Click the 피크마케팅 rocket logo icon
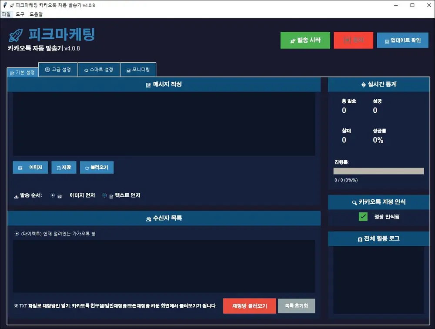 (16, 35)
